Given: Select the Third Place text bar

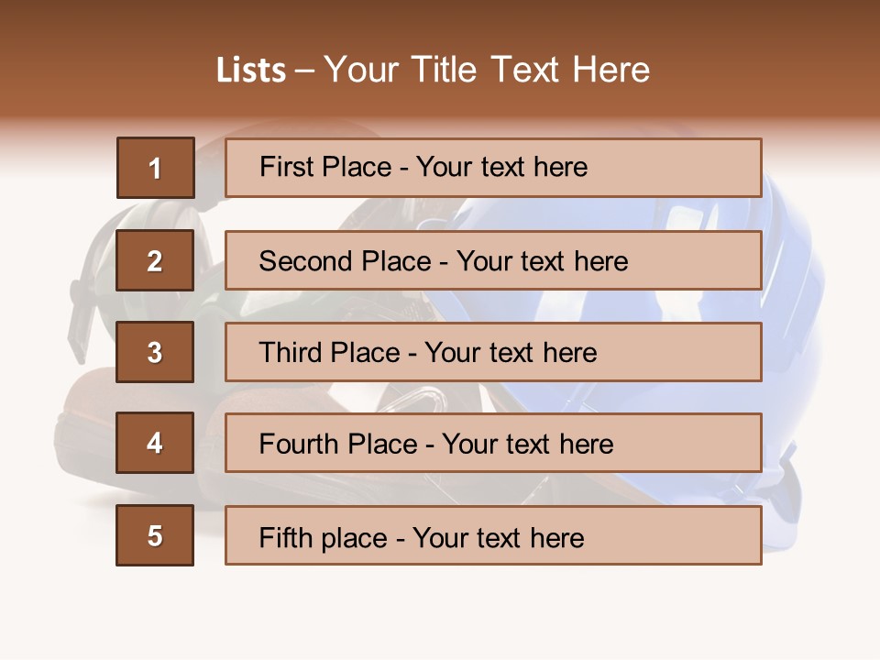Looking at the screenshot, I should coord(493,352).
